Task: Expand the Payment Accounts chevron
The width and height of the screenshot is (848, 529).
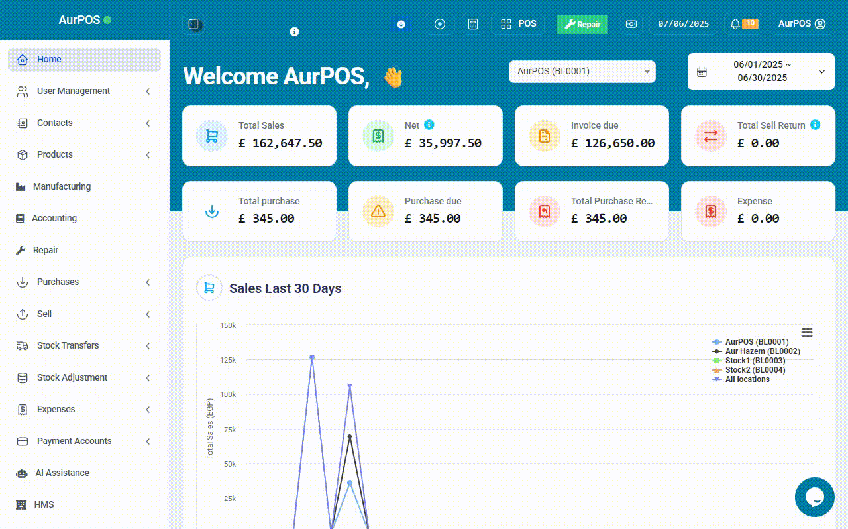Action: click(x=148, y=441)
